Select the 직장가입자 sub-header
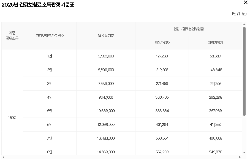The width and height of the screenshot is (250, 161). pyautogui.click(x=162, y=43)
